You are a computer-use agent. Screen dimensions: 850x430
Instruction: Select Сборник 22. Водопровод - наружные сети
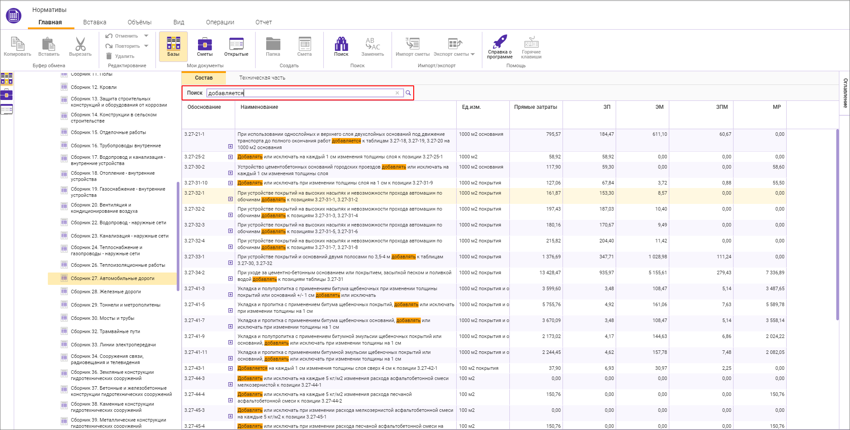[x=118, y=223]
